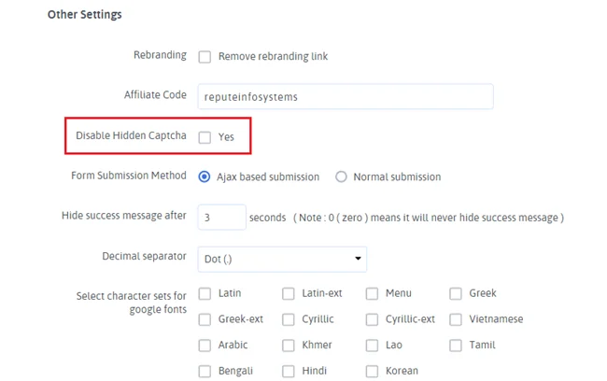607x381 pixels.
Task: Check the Greek-ext character set
Action: coord(205,319)
